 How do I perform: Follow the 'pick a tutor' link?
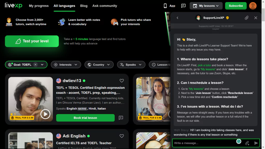204,65
